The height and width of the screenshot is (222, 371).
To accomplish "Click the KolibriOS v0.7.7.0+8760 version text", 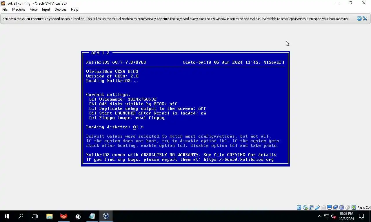I will pyautogui.click(x=116, y=62).
